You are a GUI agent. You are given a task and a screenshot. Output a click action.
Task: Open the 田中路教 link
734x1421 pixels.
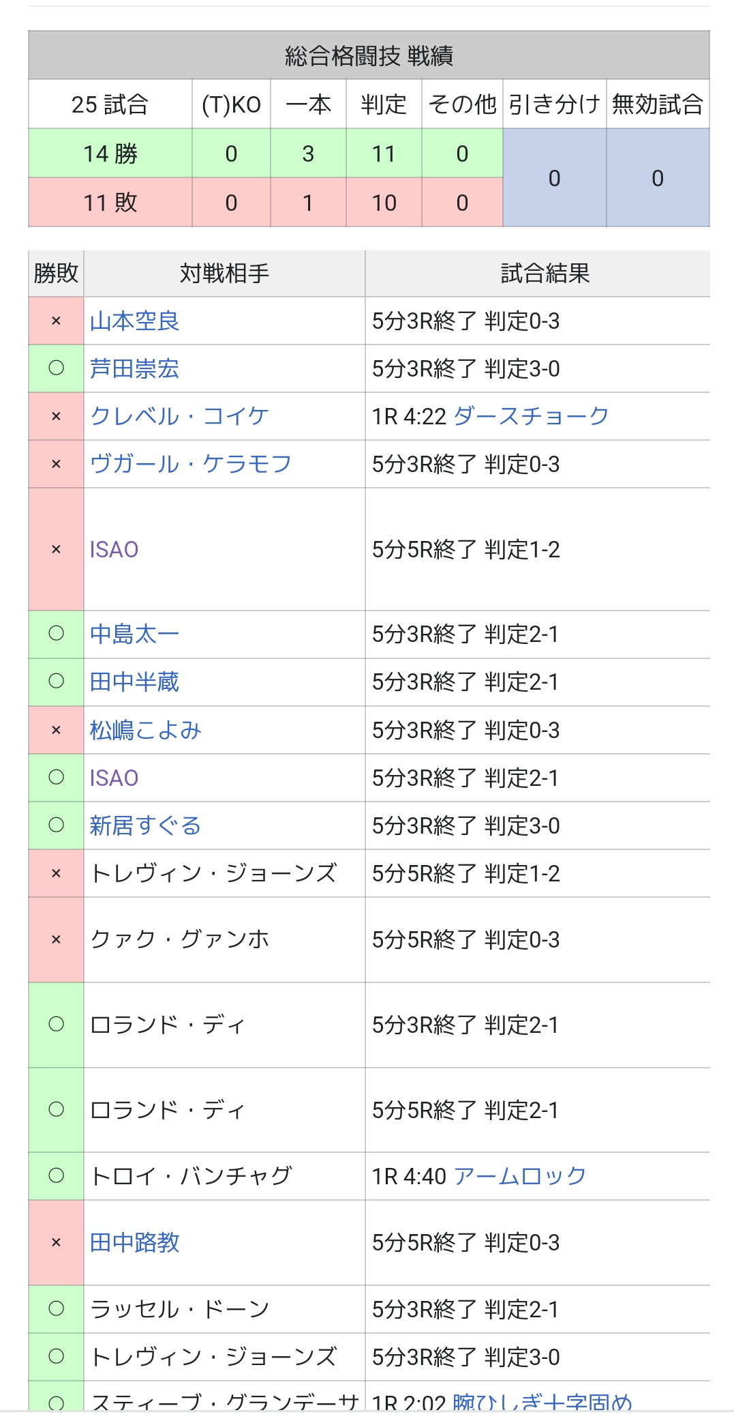[134, 1242]
